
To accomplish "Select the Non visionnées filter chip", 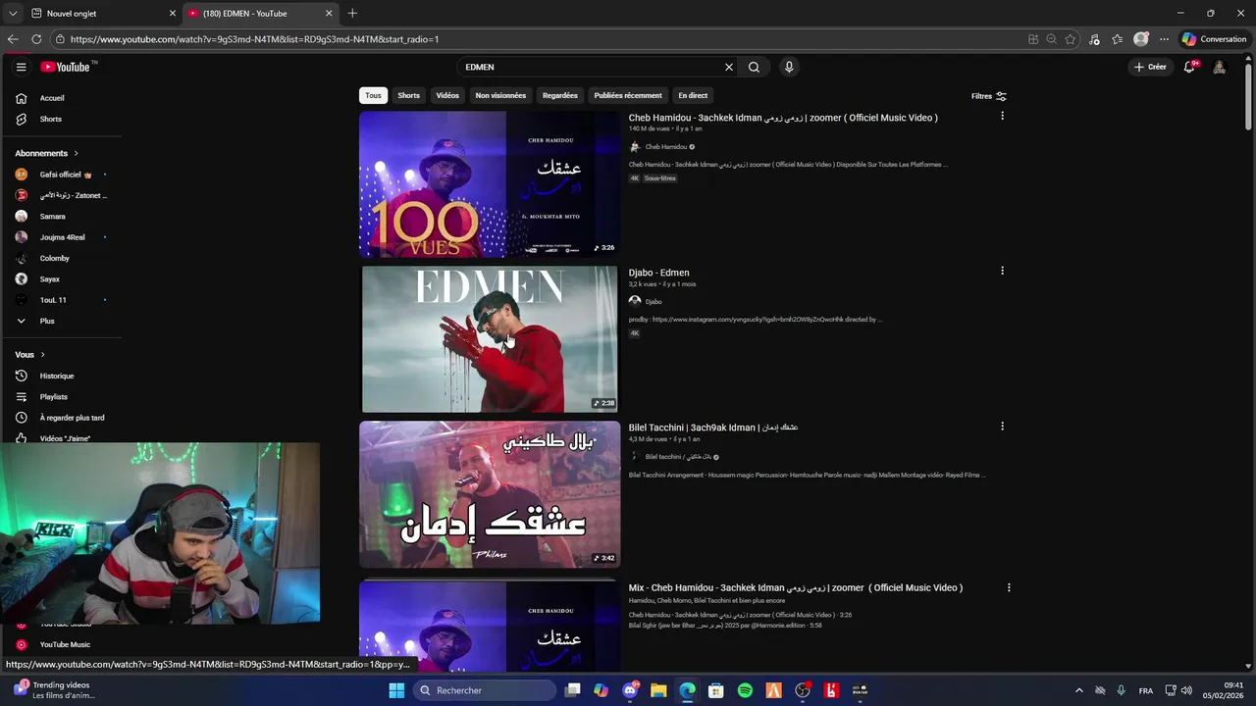I will [x=500, y=95].
